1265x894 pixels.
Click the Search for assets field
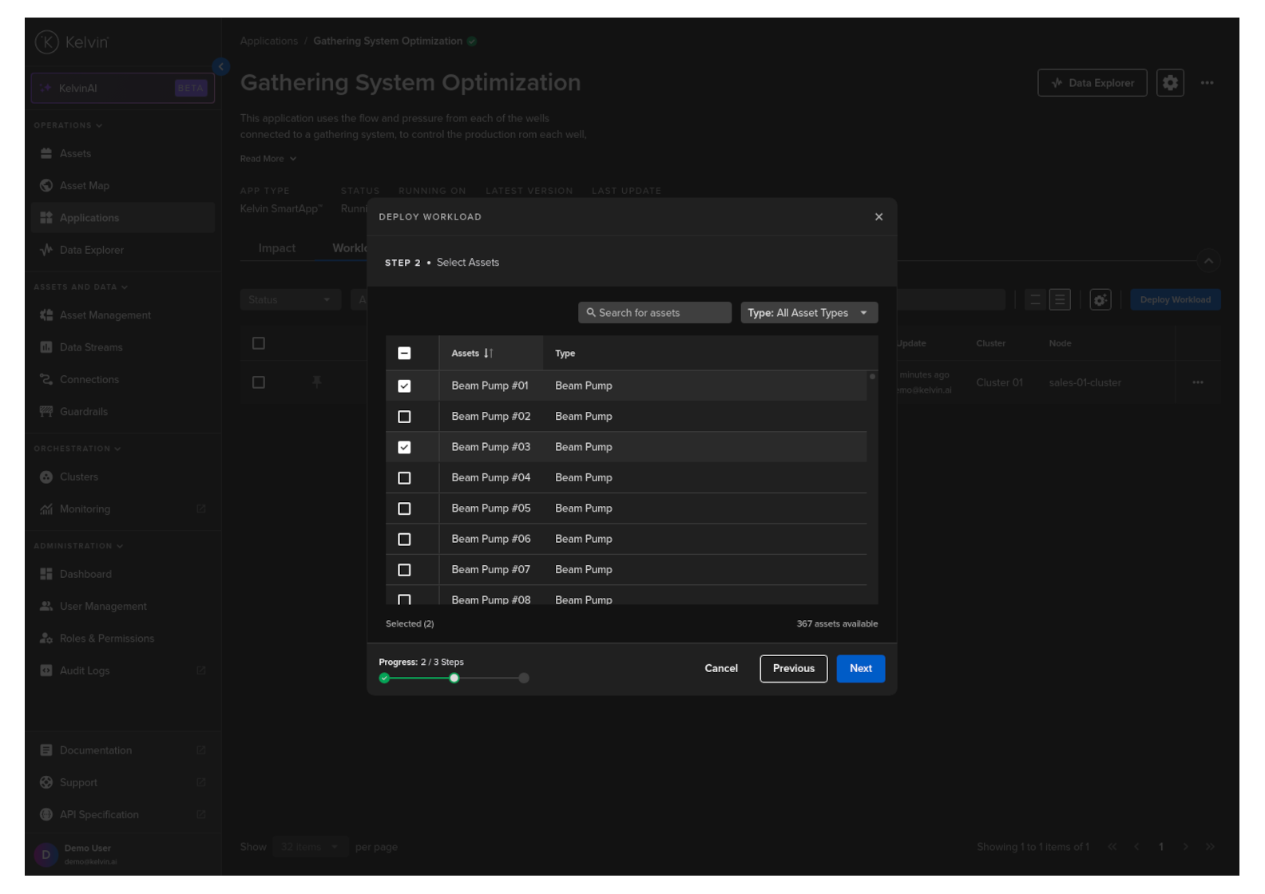(655, 313)
